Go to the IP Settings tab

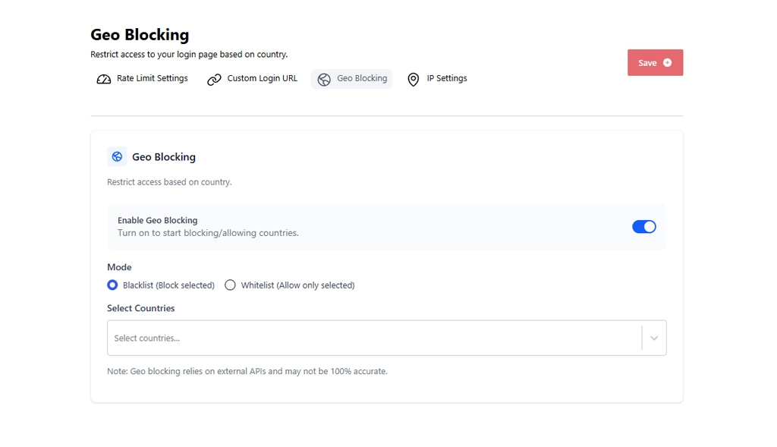click(x=437, y=79)
